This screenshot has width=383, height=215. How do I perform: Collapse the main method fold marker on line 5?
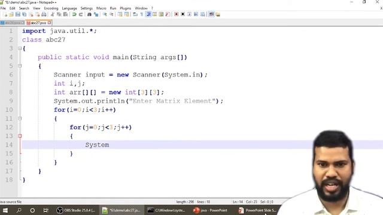[x=20, y=66]
